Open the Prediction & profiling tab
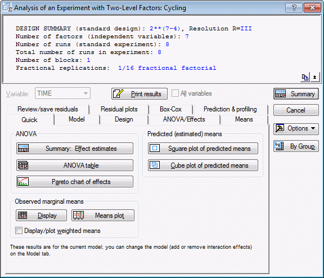Viewport: 324px width, 278px height. coord(230,109)
